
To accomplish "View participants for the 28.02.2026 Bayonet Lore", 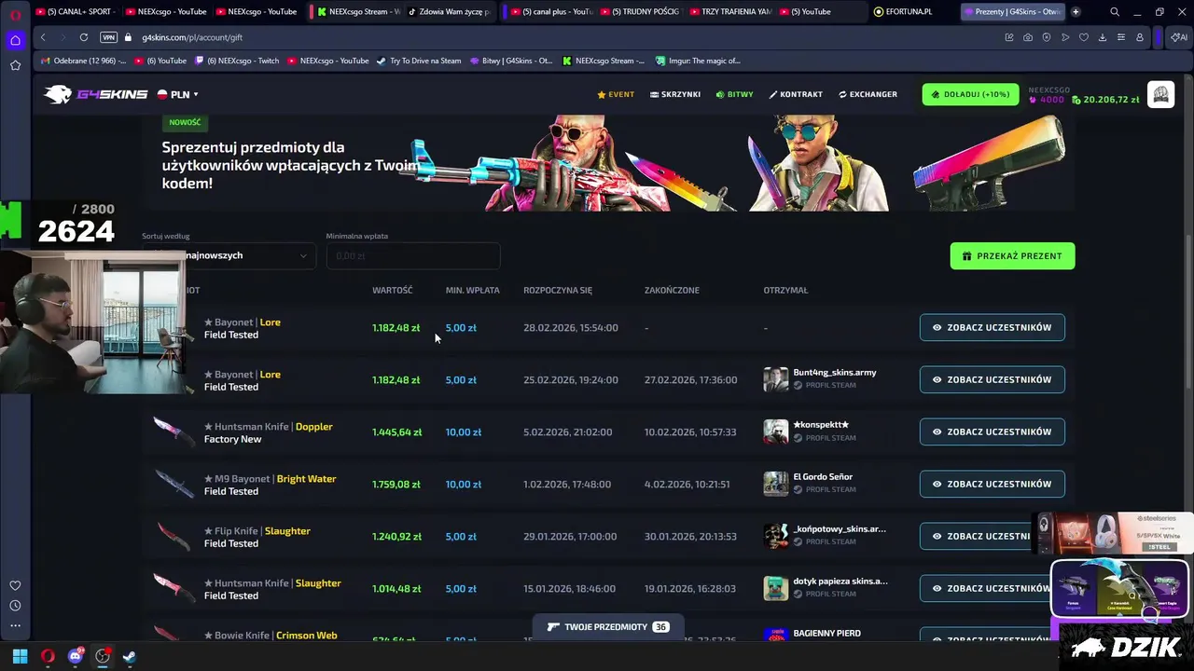I will [992, 327].
